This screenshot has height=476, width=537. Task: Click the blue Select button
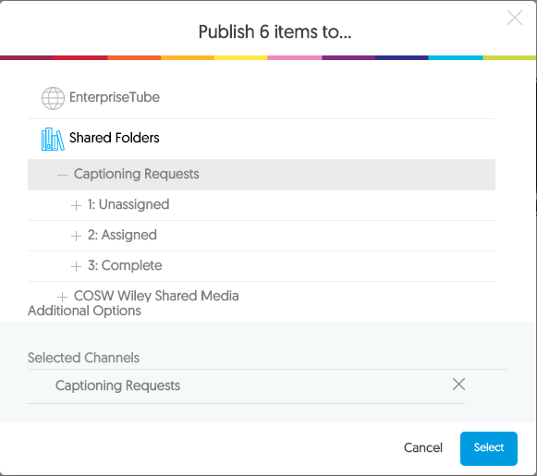(489, 448)
